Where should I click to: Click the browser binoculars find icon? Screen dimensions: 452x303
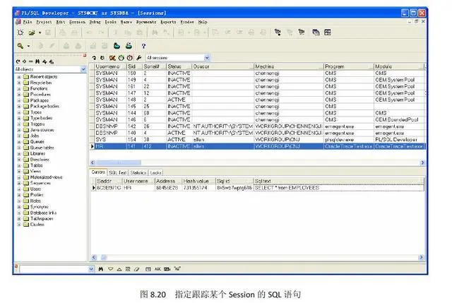37,61
